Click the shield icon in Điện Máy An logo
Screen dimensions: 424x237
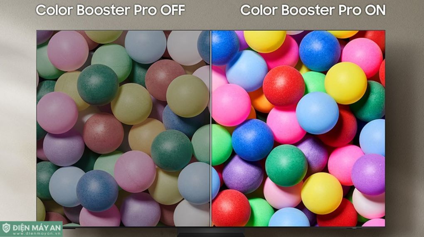(6, 228)
